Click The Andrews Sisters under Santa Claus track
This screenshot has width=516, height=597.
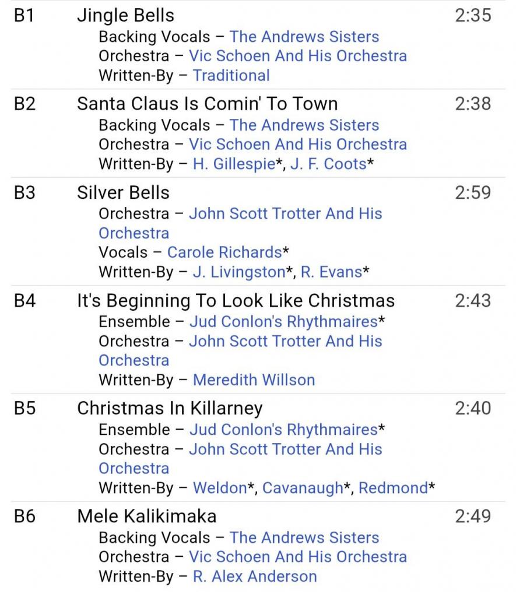(x=304, y=125)
